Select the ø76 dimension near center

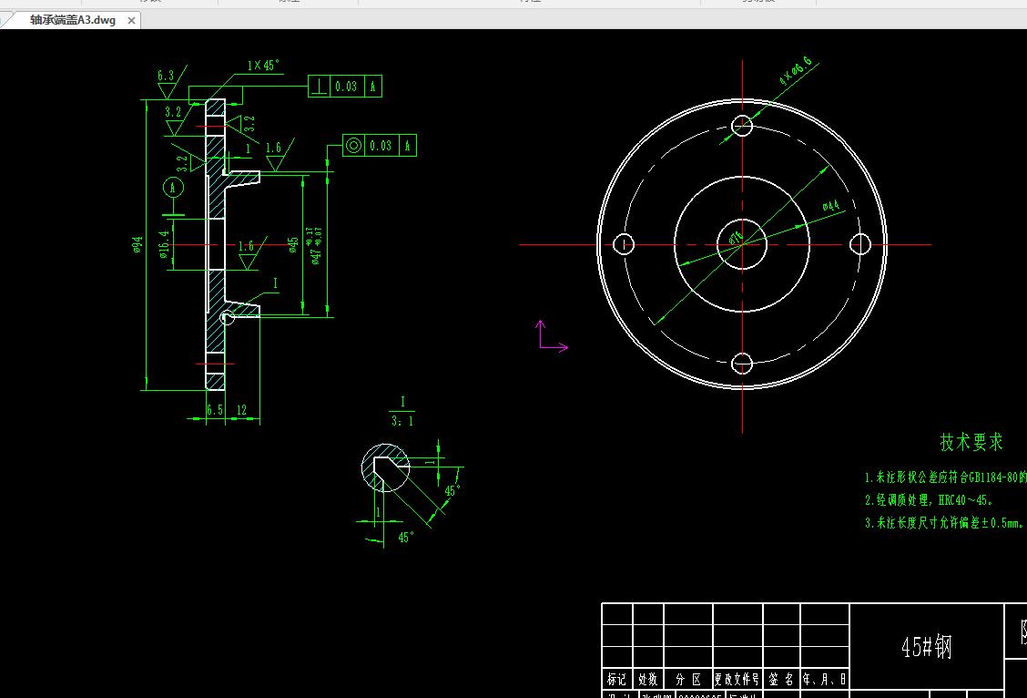tap(737, 237)
